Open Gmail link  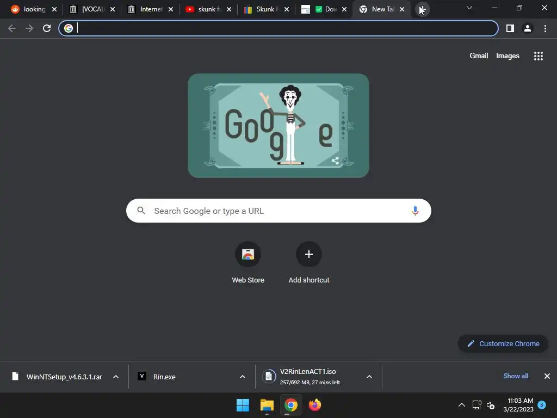(479, 56)
